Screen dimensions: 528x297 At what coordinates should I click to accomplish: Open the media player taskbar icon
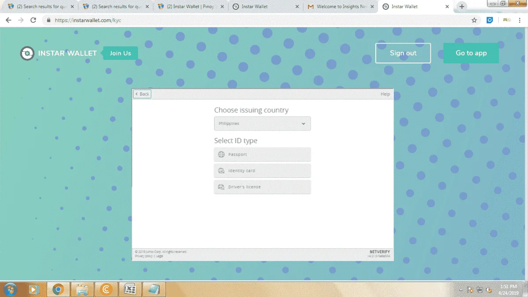tap(34, 289)
